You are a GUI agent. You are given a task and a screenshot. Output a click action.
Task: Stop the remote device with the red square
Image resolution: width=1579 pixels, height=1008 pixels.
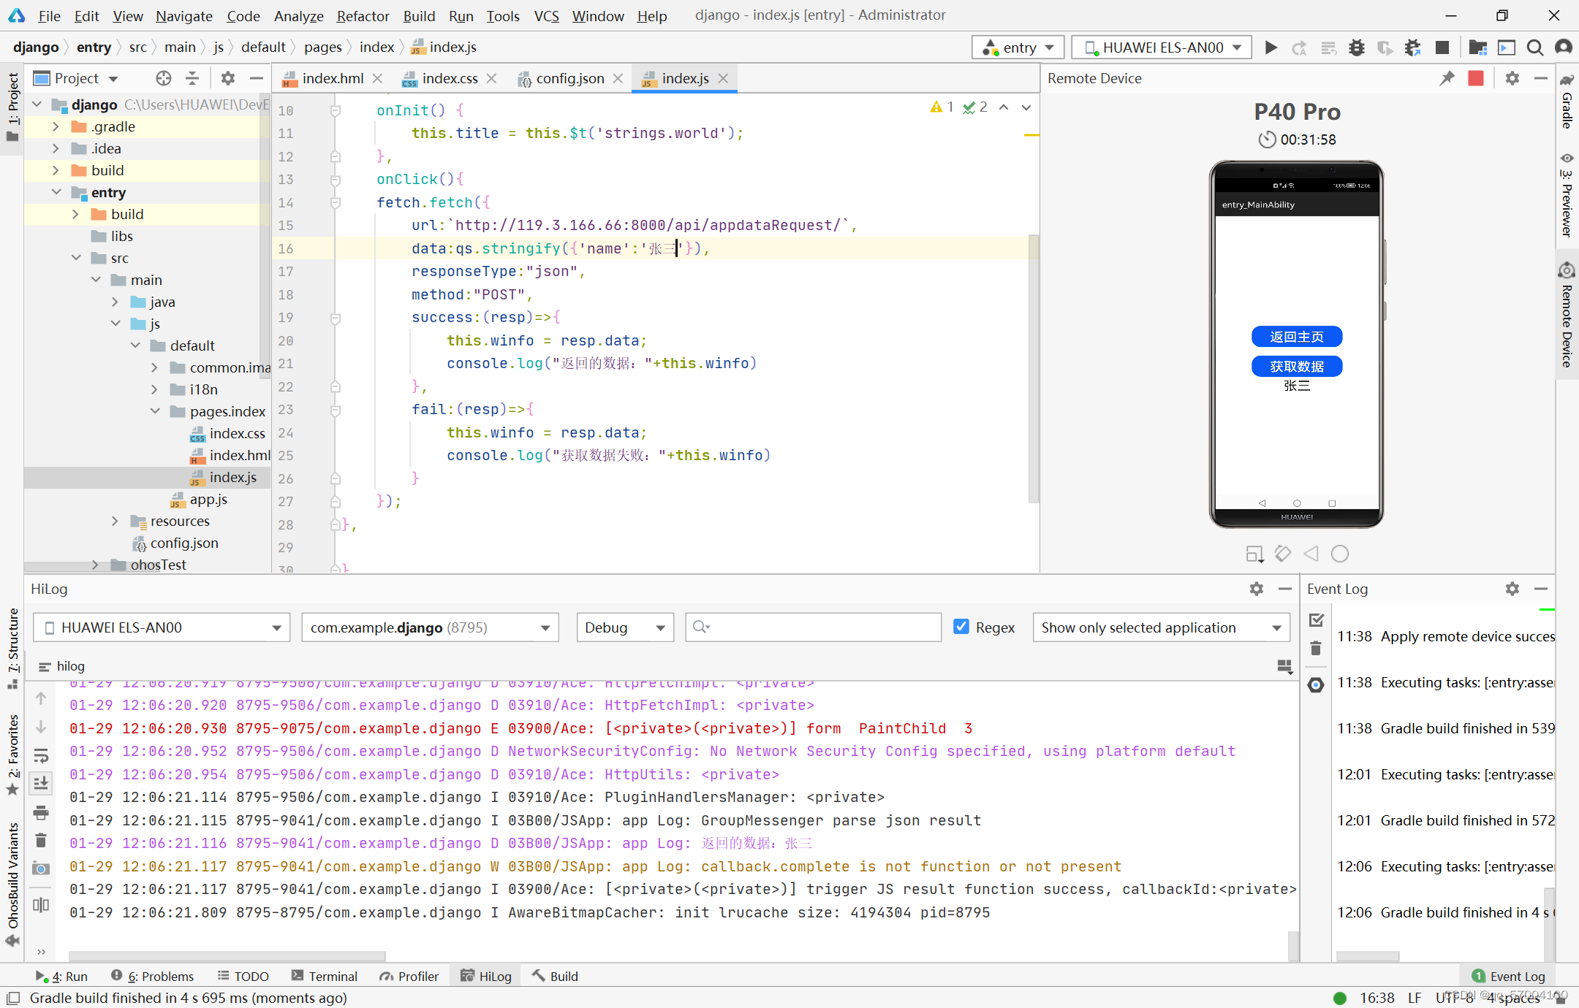(1476, 78)
